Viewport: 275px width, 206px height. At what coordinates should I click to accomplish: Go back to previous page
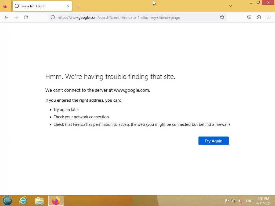click(6, 17)
